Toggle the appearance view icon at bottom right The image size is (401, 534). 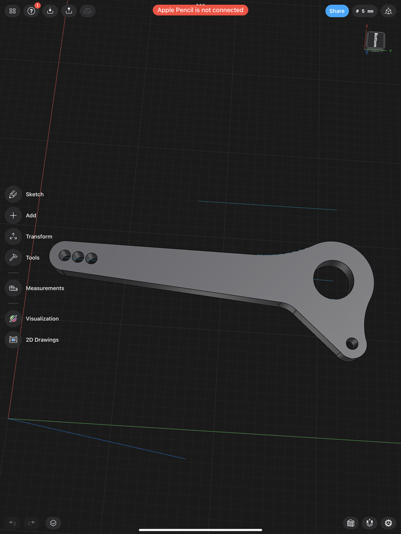351,523
